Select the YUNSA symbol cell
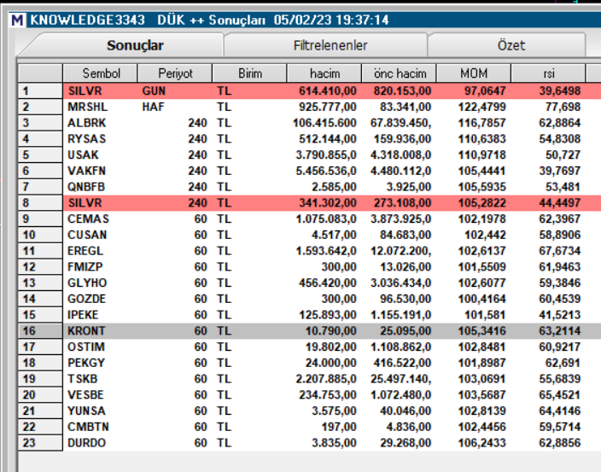 pyautogui.click(x=86, y=411)
